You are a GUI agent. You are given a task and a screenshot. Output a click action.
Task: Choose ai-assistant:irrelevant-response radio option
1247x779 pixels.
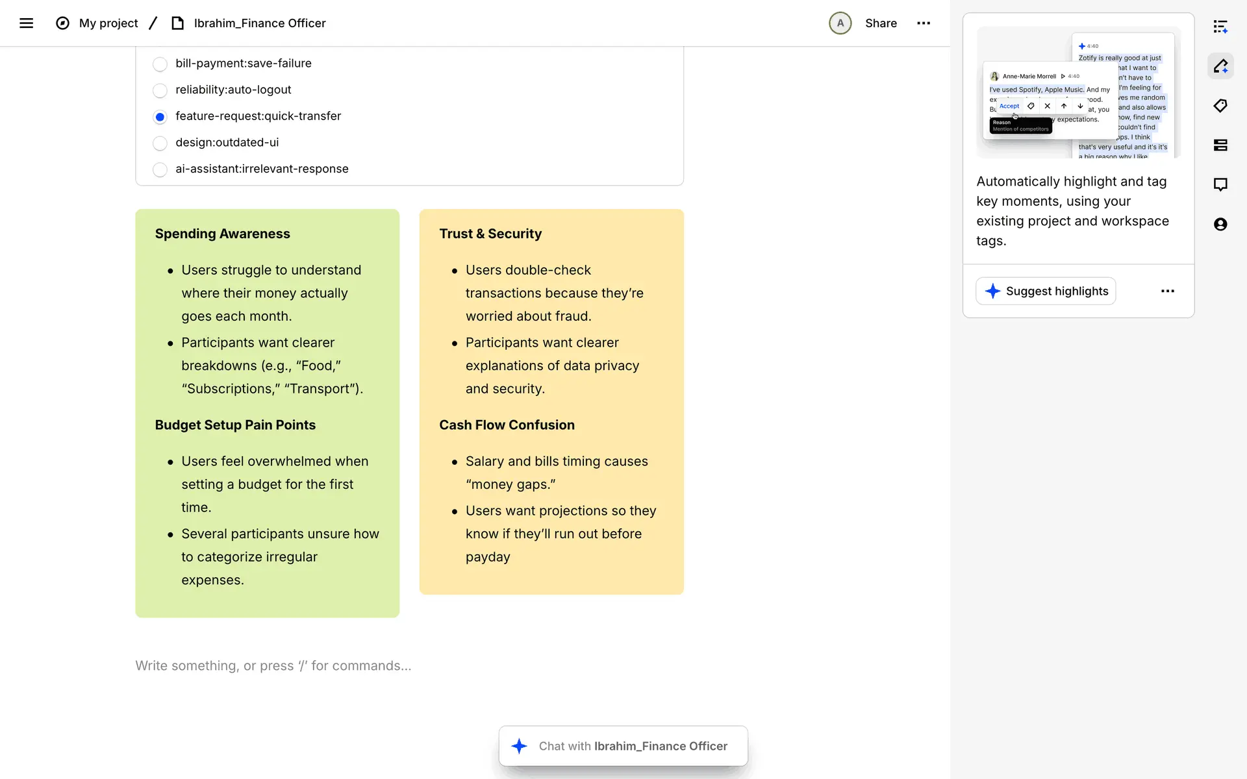(x=160, y=169)
